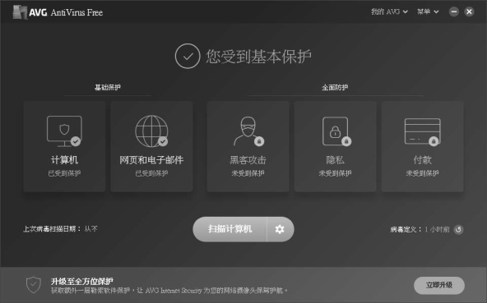Expand the 我的 AVG dropdown
Viewport: 487px width, 303px height.
[x=389, y=11]
